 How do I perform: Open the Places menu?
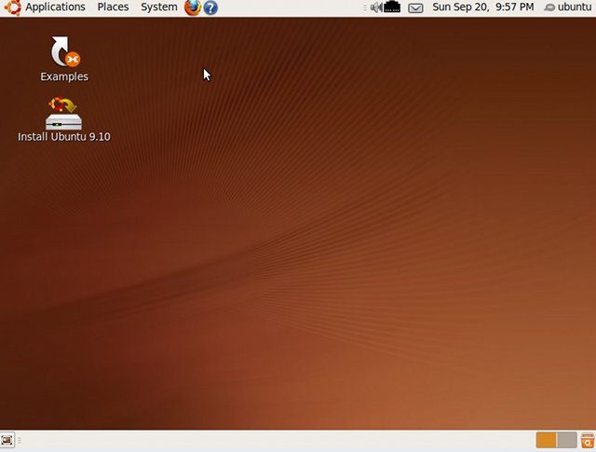pos(113,7)
